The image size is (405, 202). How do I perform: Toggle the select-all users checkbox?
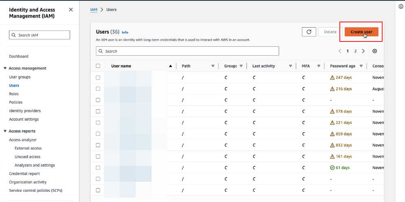(x=98, y=66)
